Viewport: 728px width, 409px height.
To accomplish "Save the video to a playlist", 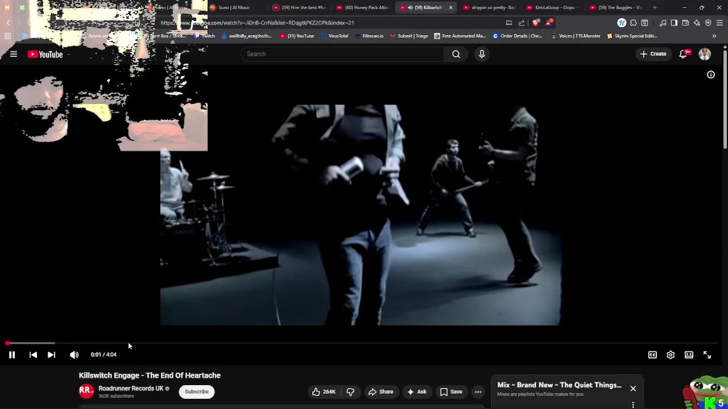I will pyautogui.click(x=451, y=391).
